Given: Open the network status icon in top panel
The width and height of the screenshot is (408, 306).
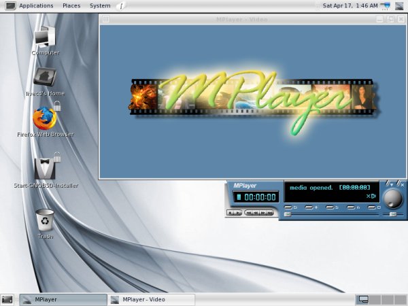Looking at the screenshot, I should point(385,5).
